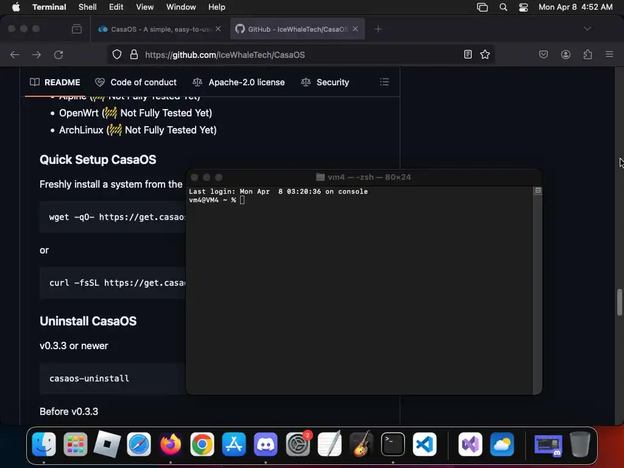Open Firefox from the Dock
This screenshot has width=624, height=468.
point(171,444)
